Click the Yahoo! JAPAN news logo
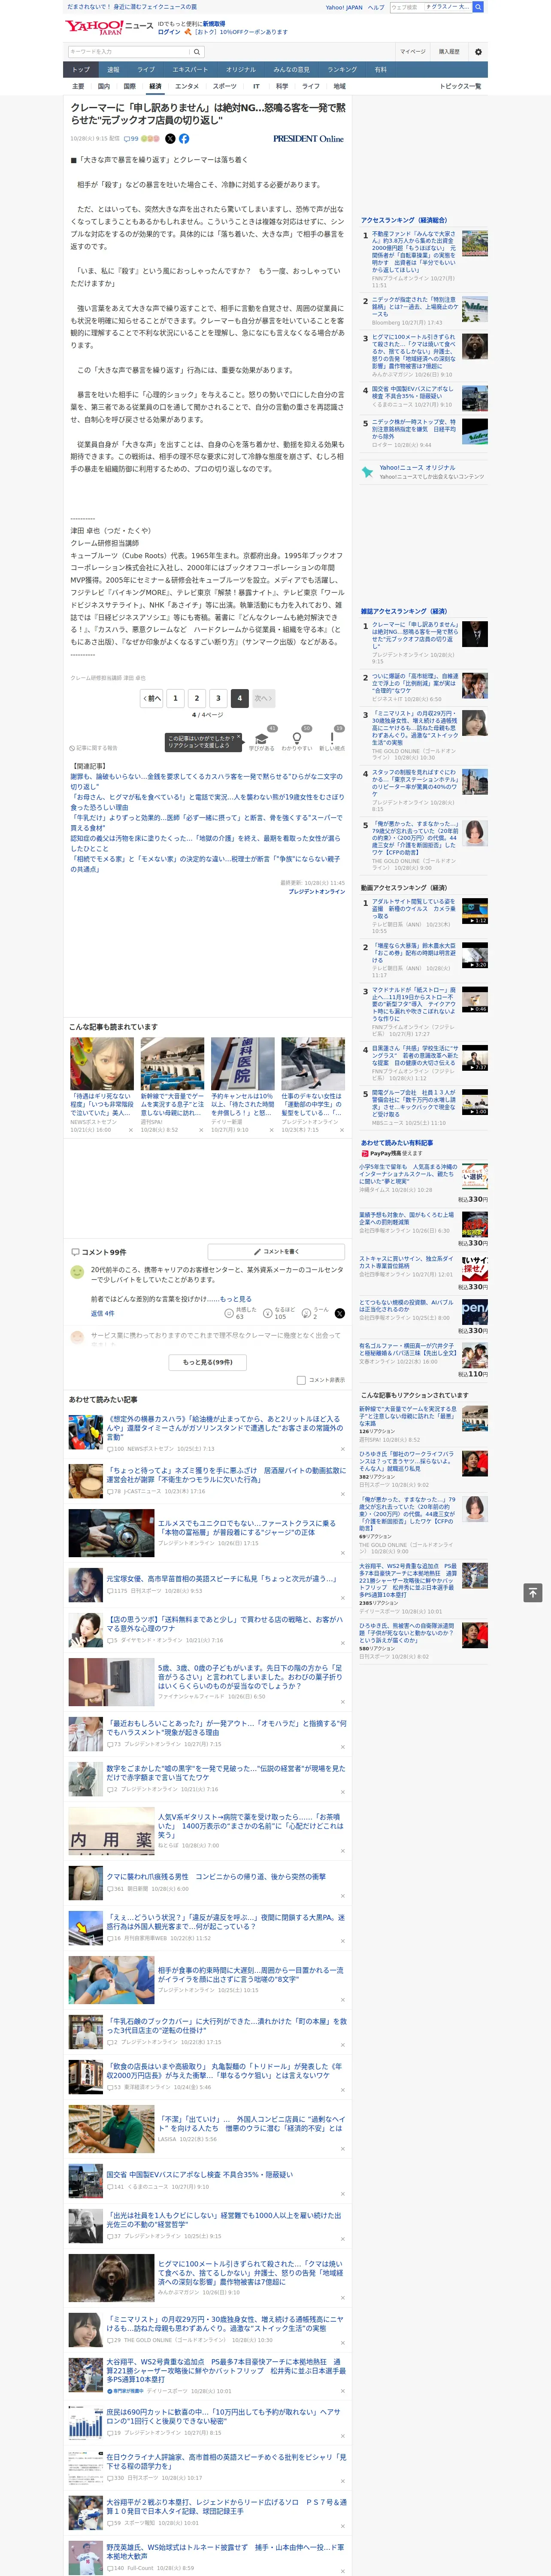Image resolution: width=551 pixels, height=2576 pixels. tap(109, 27)
